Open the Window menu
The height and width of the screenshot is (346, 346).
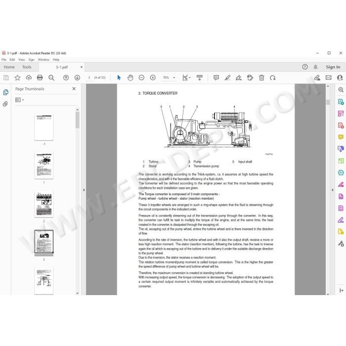click(43, 60)
